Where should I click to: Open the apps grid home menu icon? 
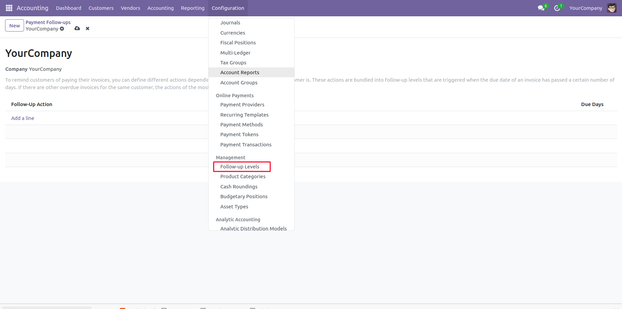[x=9, y=8]
